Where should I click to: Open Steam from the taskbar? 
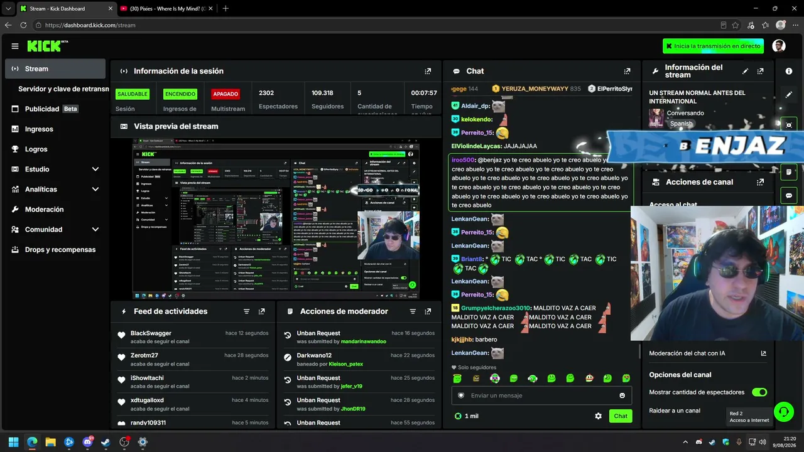point(106,442)
